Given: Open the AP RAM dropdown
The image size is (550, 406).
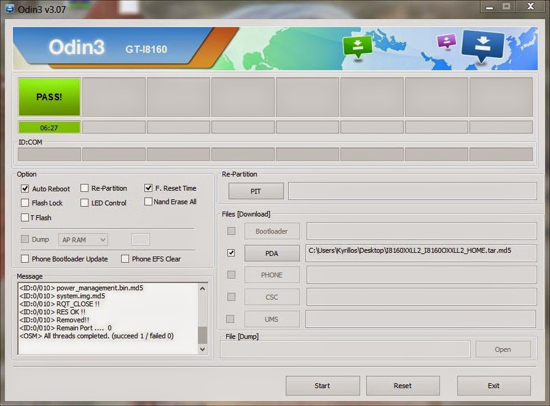Looking at the screenshot, I should click(83, 240).
